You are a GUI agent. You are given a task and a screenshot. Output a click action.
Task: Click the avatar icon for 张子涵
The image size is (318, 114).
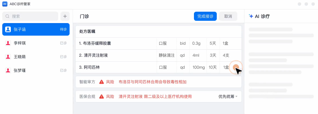click(8, 29)
